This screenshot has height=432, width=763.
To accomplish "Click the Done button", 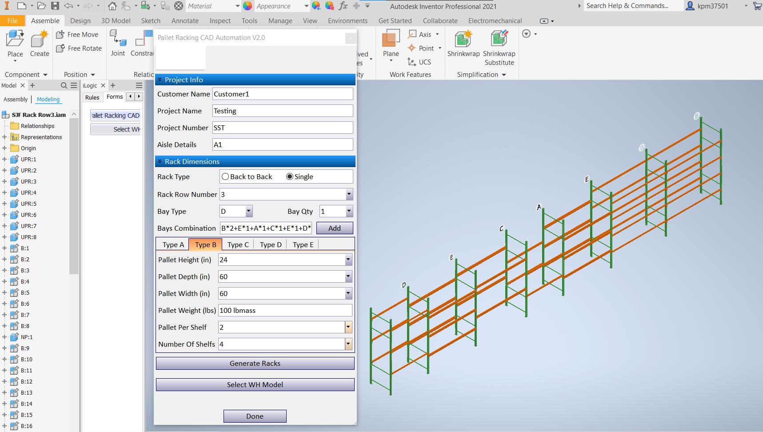I will pyautogui.click(x=255, y=416).
